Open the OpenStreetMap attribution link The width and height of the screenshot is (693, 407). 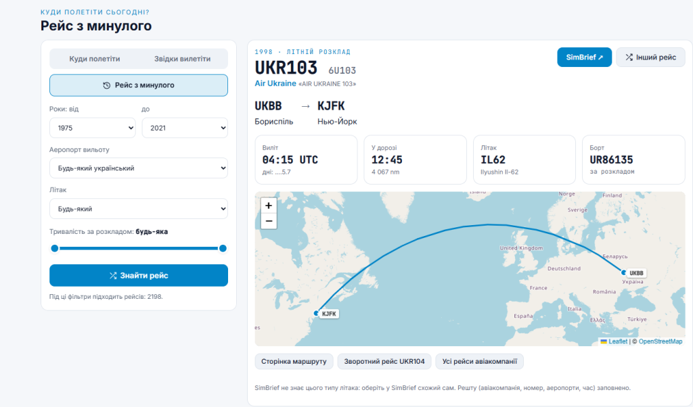[x=661, y=341]
